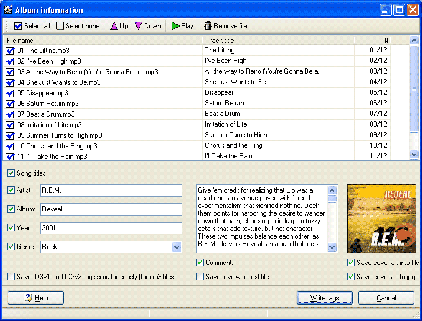Select track title 'Beat a Drum'
Viewport: 422px width, 321px height.
pos(223,114)
